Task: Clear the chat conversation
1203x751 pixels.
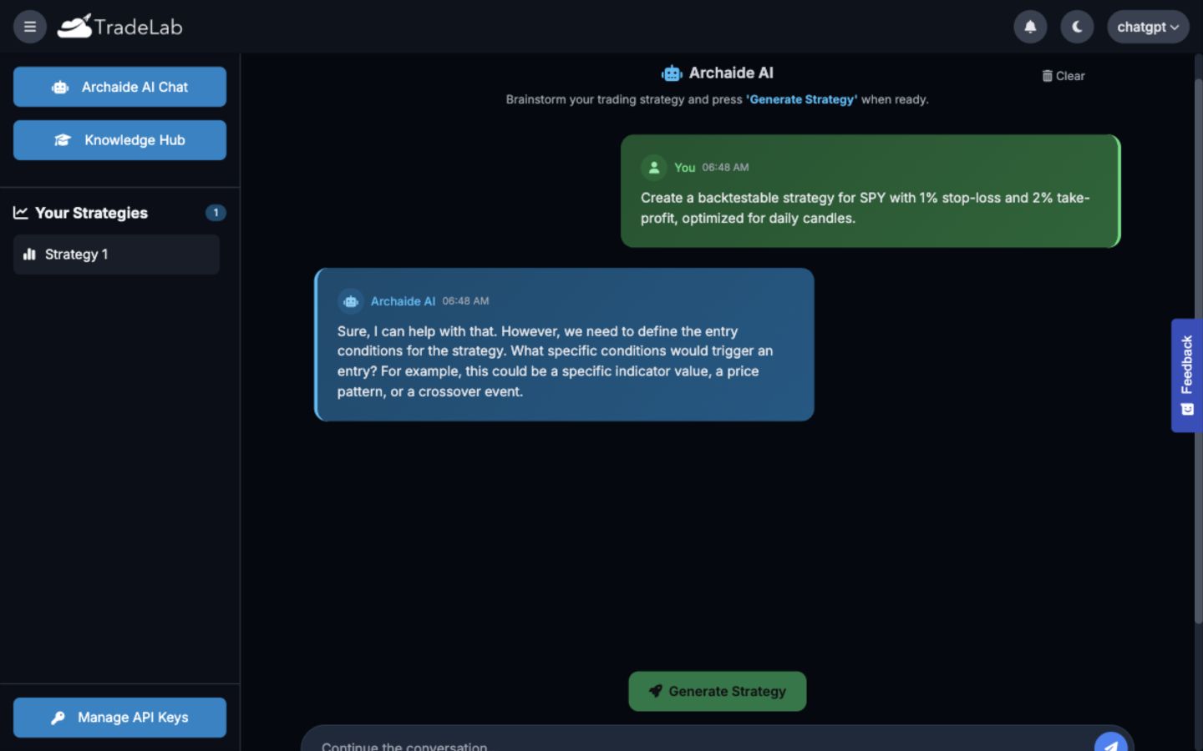Action: tap(1063, 76)
